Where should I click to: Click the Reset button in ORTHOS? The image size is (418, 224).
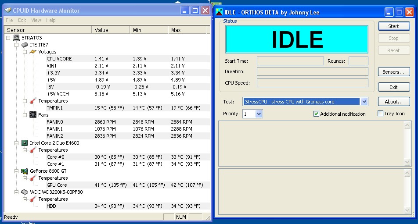click(394, 50)
